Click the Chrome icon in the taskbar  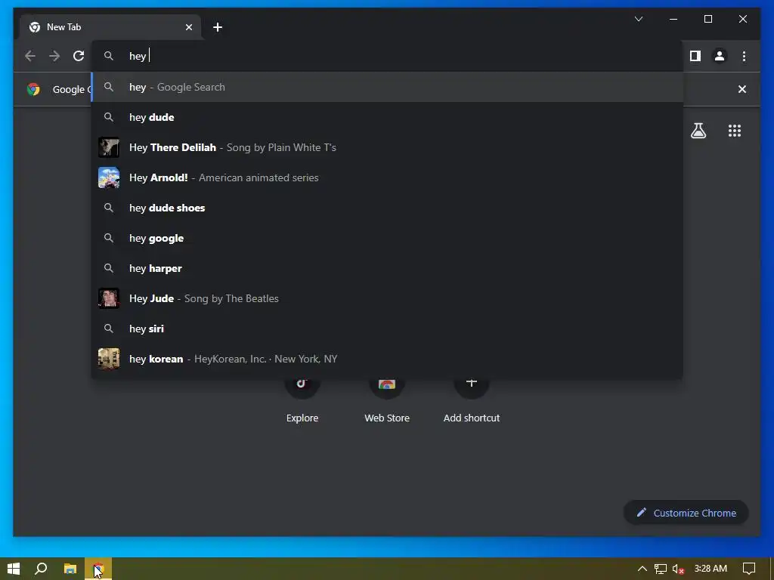click(x=98, y=569)
